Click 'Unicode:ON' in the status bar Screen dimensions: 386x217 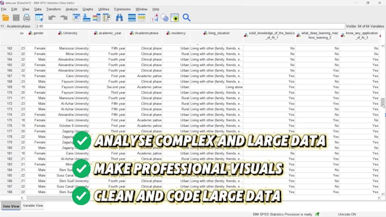[x=347, y=214]
